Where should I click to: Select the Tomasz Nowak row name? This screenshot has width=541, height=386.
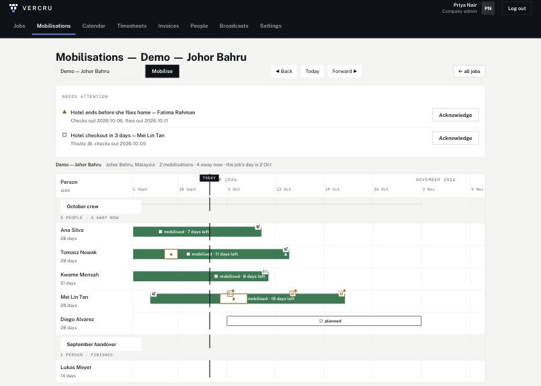pyautogui.click(x=78, y=253)
